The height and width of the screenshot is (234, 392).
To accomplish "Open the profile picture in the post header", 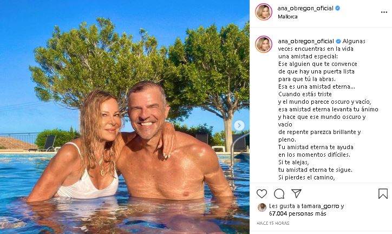I will 264,12.
